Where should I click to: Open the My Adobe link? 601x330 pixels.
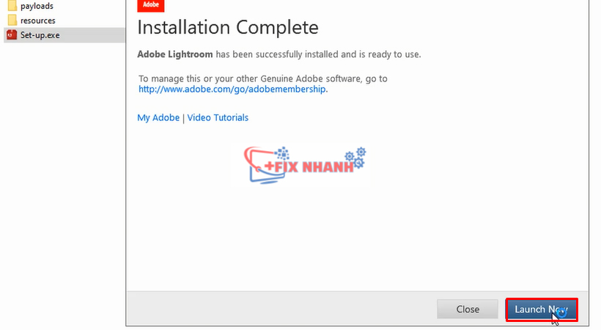(x=158, y=117)
